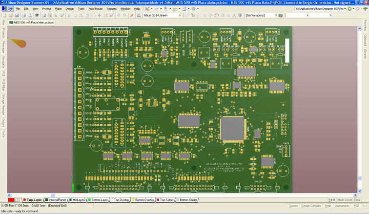Click the horizontal scrollbar right arrow
Screen dimensions: 369x214
(355, 195)
